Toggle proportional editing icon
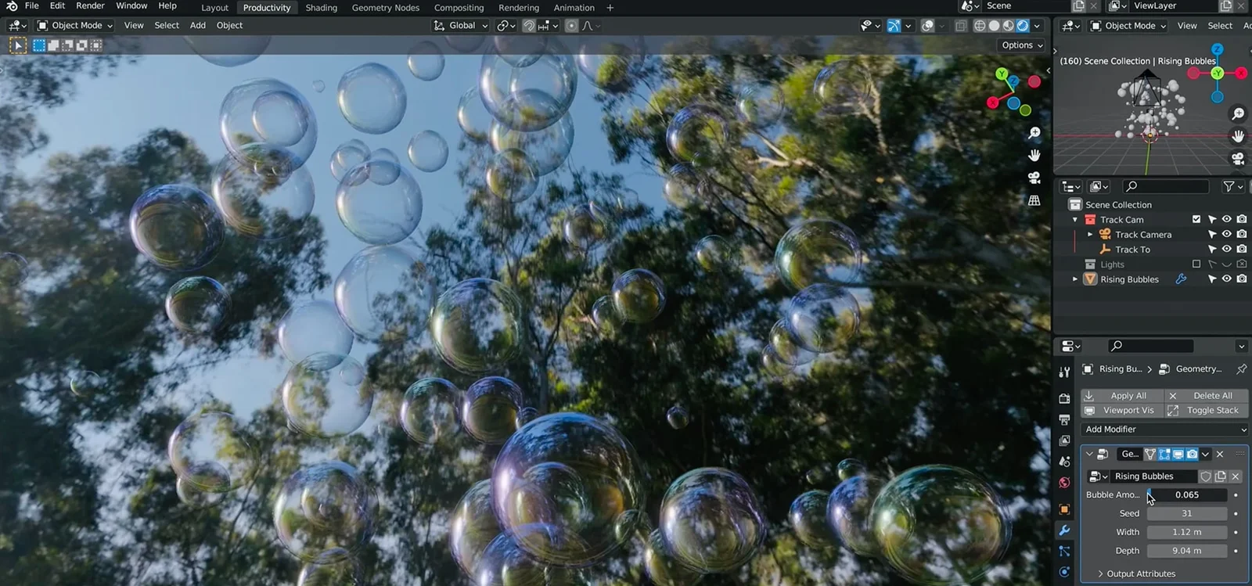Viewport: 1252px width, 586px height. pos(571,26)
